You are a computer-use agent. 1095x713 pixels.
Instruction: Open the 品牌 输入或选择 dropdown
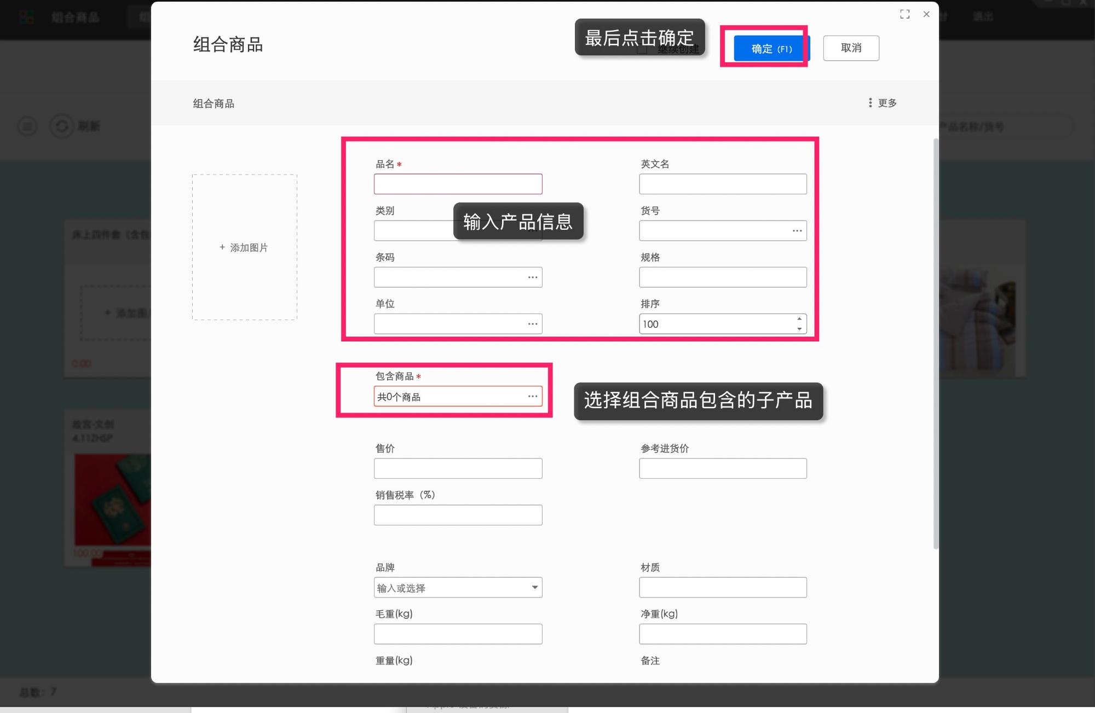pos(534,587)
